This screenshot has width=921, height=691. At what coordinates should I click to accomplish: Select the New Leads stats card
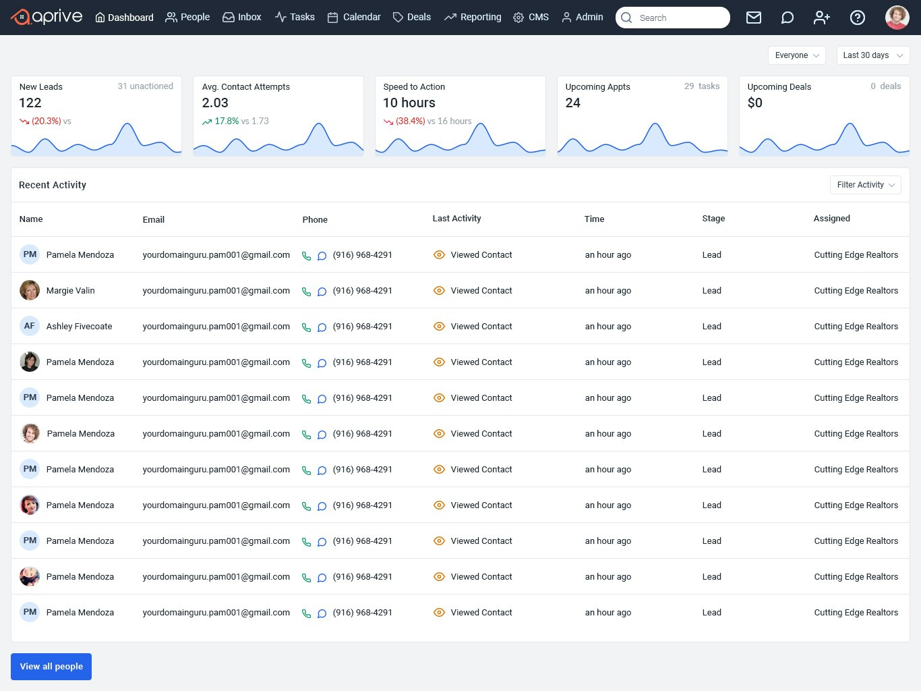[96, 116]
